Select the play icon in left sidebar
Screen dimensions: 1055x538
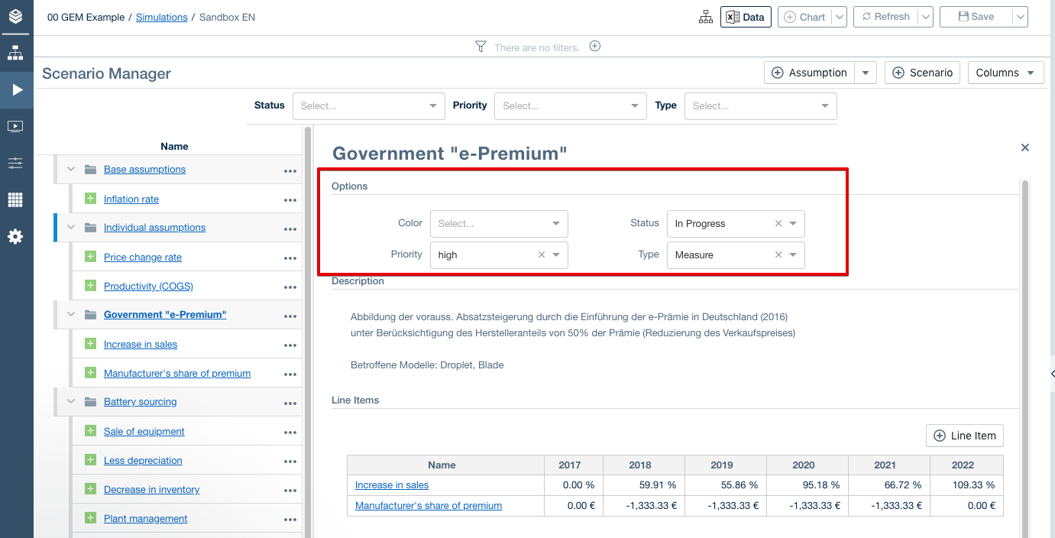(x=17, y=90)
